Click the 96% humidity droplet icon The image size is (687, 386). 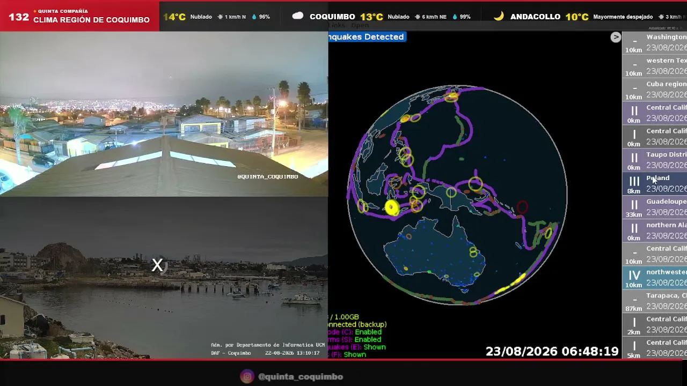[x=254, y=17]
